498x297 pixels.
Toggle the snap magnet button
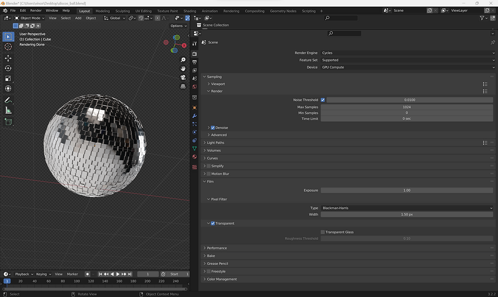point(141,18)
